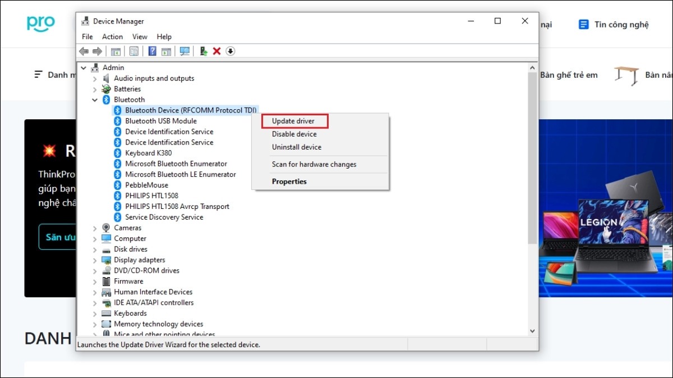The width and height of the screenshot is (673, 378).
Task: Expand the DVD/CD-ROM drives category
Action: 95,270
